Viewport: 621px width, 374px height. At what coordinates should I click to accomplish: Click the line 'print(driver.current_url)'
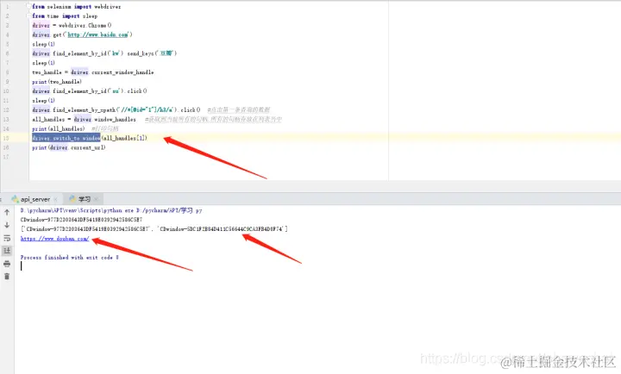pos(69,147)
